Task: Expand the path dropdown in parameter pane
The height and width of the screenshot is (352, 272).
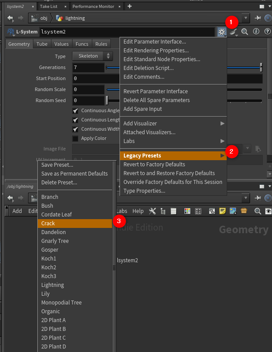Action: point(246,18)
